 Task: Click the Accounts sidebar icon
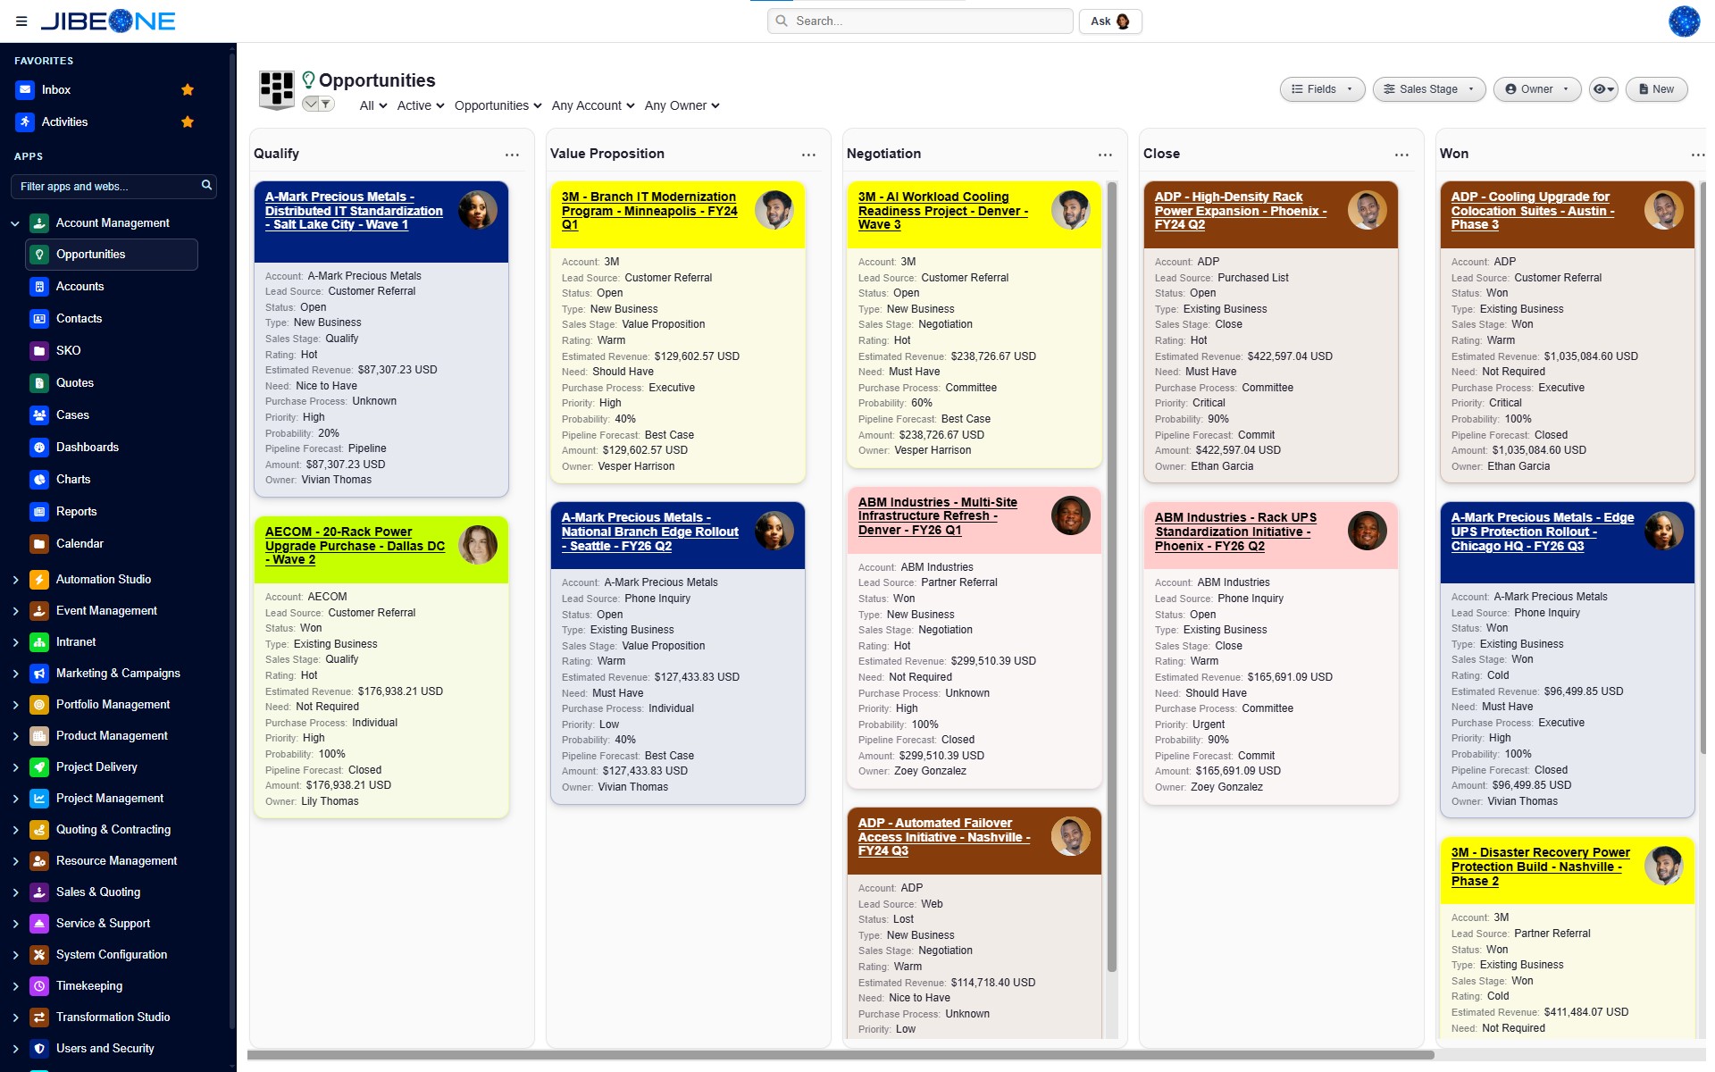pyautogui.click(x=39, y=287)
